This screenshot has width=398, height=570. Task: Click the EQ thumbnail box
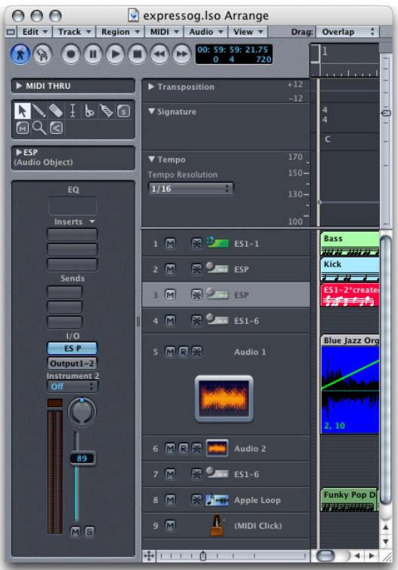coord(73,206)
